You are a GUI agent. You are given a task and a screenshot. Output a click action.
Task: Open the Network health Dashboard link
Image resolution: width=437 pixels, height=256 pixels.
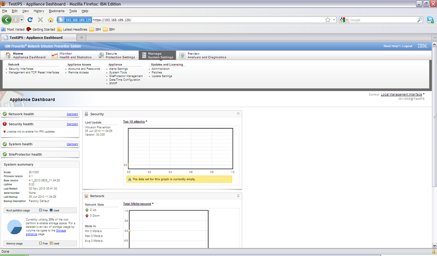(72, 114)
